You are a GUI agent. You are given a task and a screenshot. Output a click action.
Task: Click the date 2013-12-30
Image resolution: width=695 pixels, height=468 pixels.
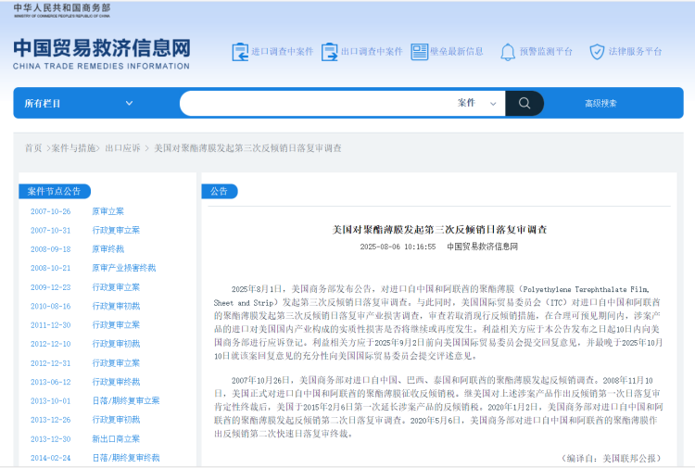click(51, 438)
